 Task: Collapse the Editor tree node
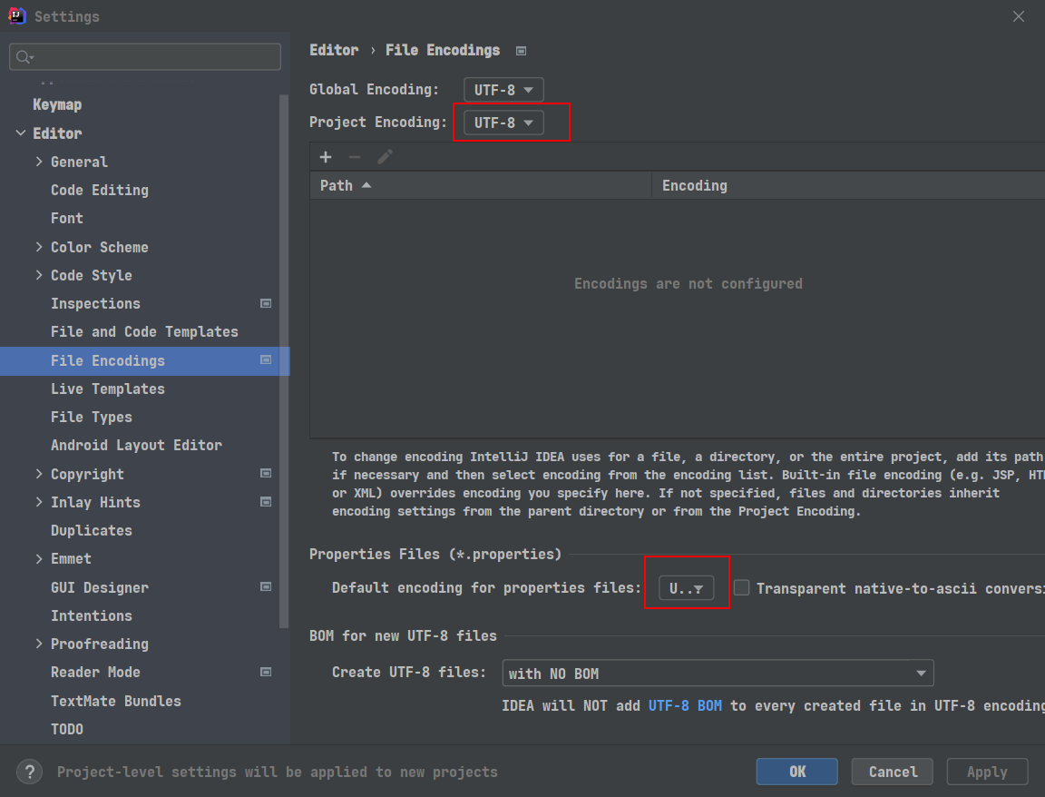coord(21,133)
